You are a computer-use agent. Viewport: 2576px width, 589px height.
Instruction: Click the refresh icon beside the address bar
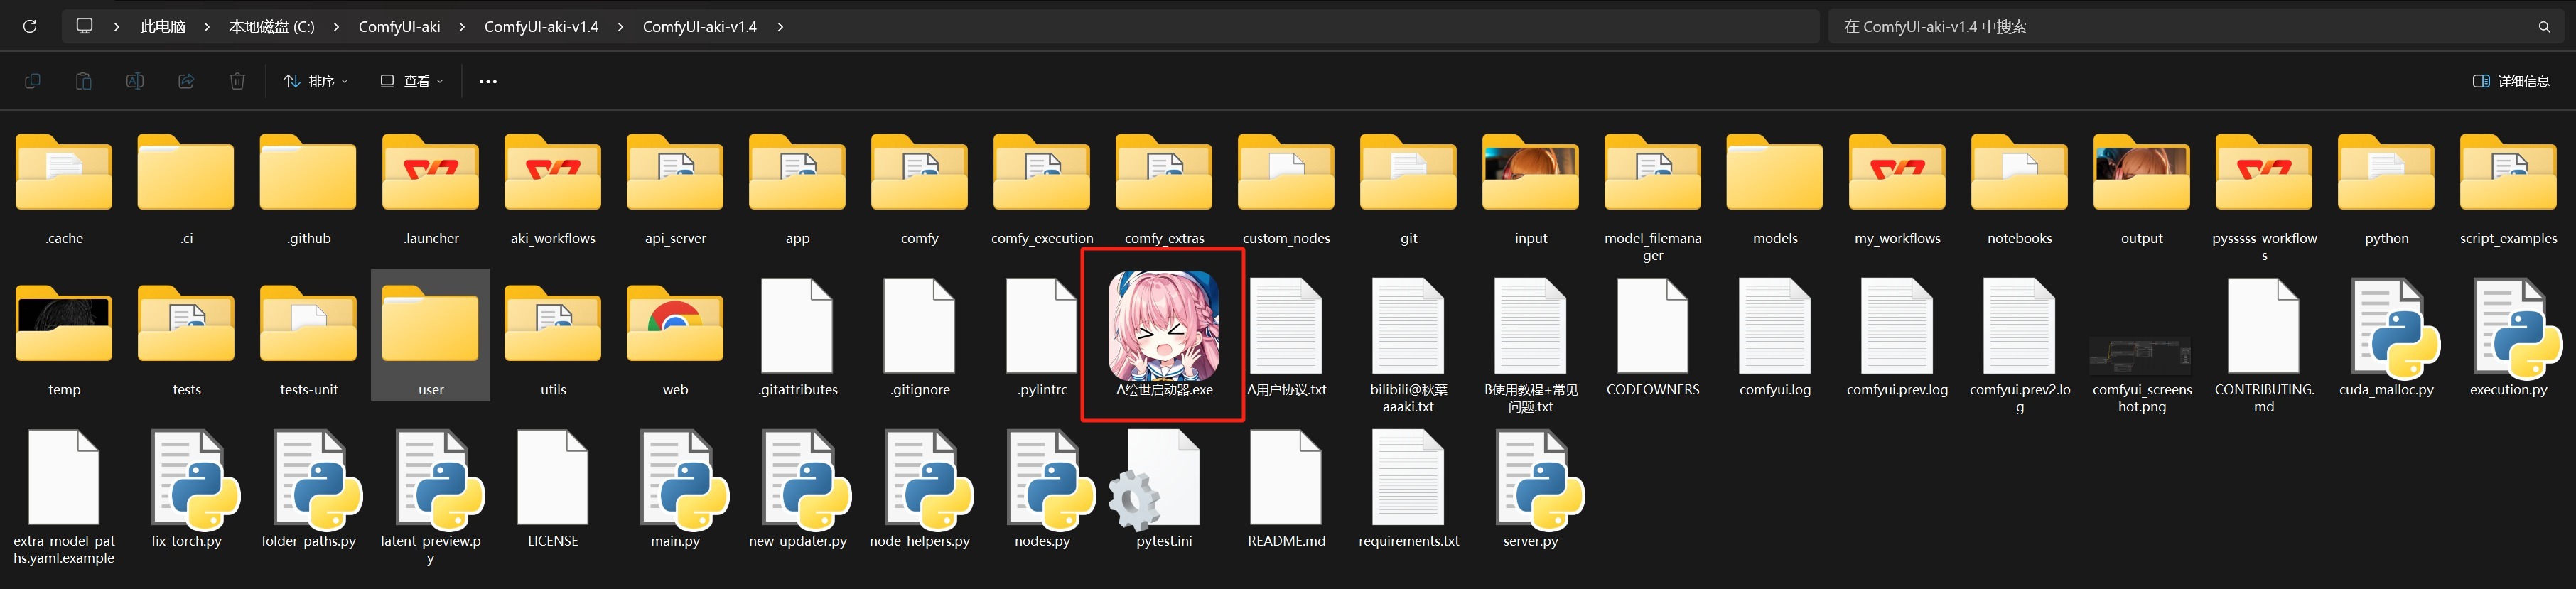pos(30,26)
